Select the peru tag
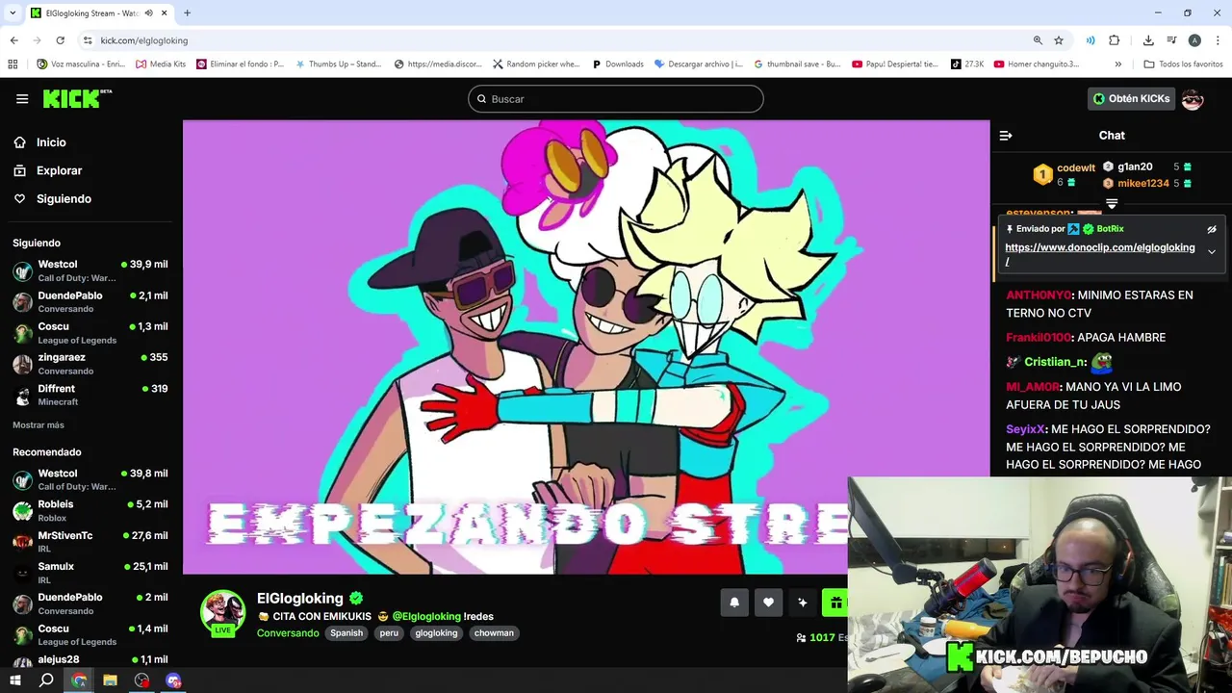This screenshot has height=693, width=1232. (x=389, y=633)
